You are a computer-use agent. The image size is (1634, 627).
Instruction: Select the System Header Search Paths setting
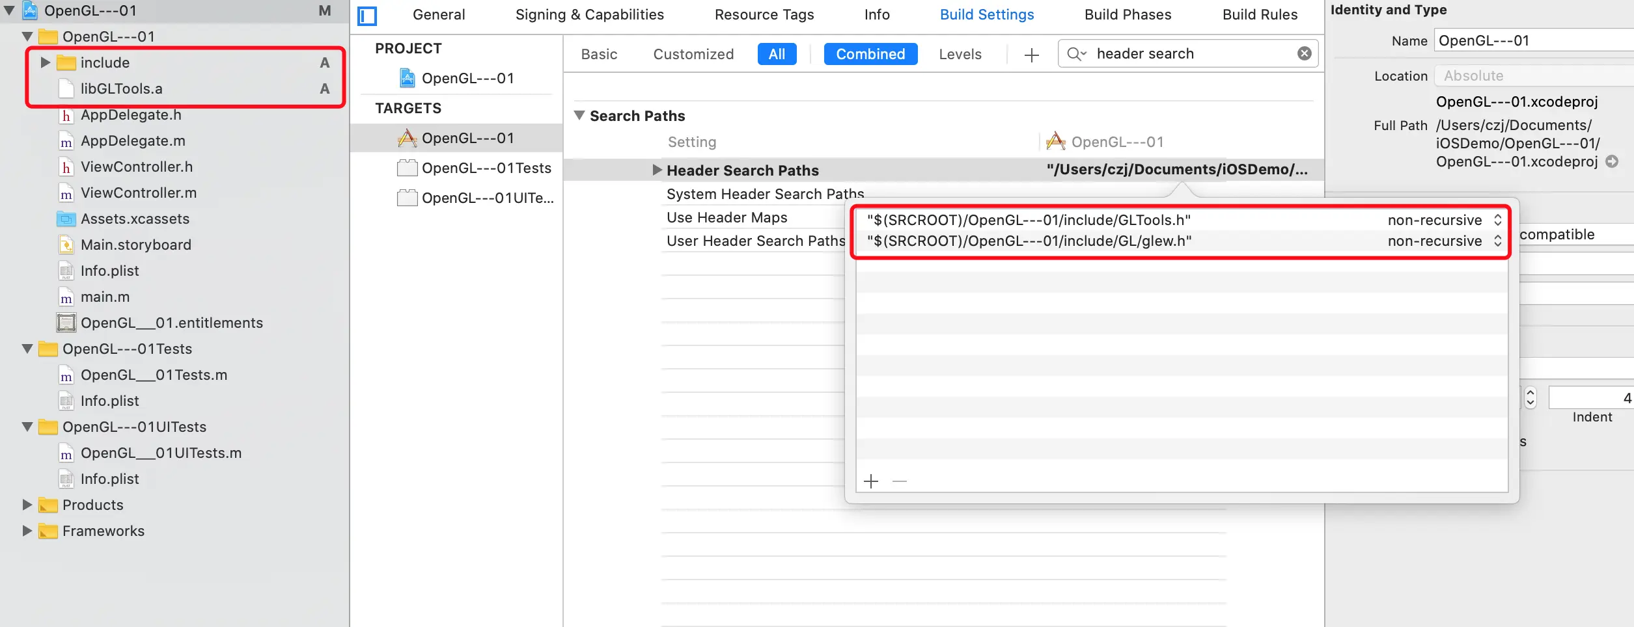pyautogui.click(x=766, y=194)
